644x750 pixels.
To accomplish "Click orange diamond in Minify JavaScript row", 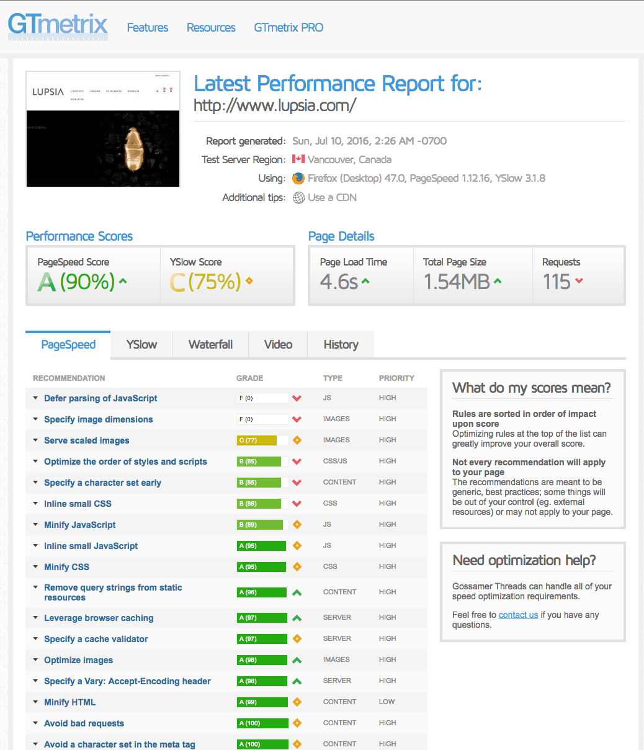I will (297, 525).
